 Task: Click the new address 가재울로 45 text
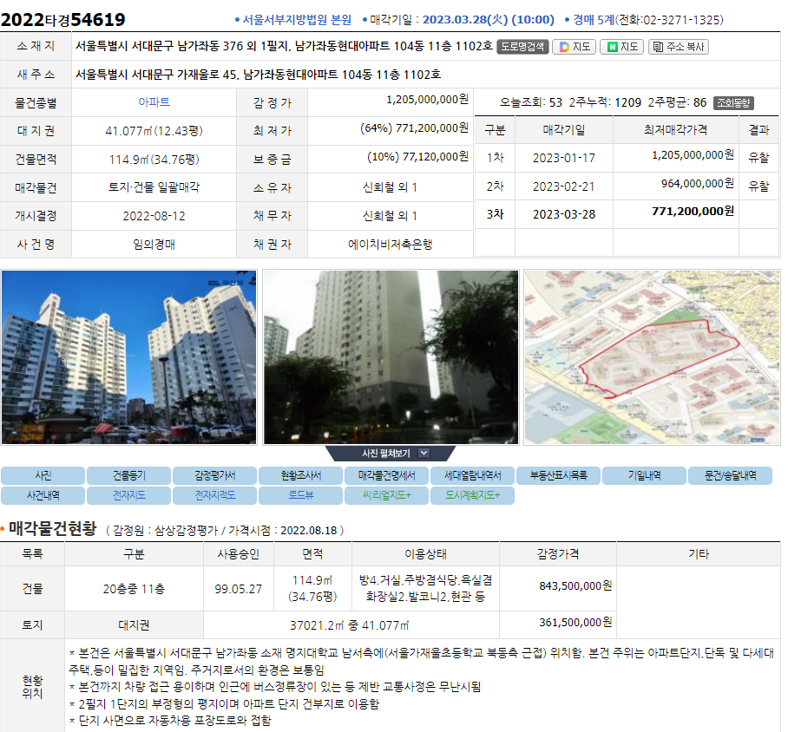tap(207, 75)
